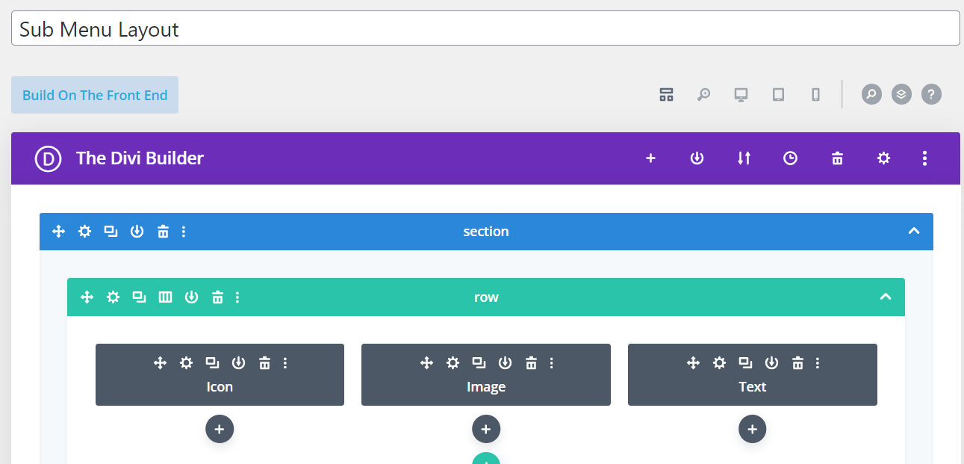Open the Help panel question mark icon

931,94
